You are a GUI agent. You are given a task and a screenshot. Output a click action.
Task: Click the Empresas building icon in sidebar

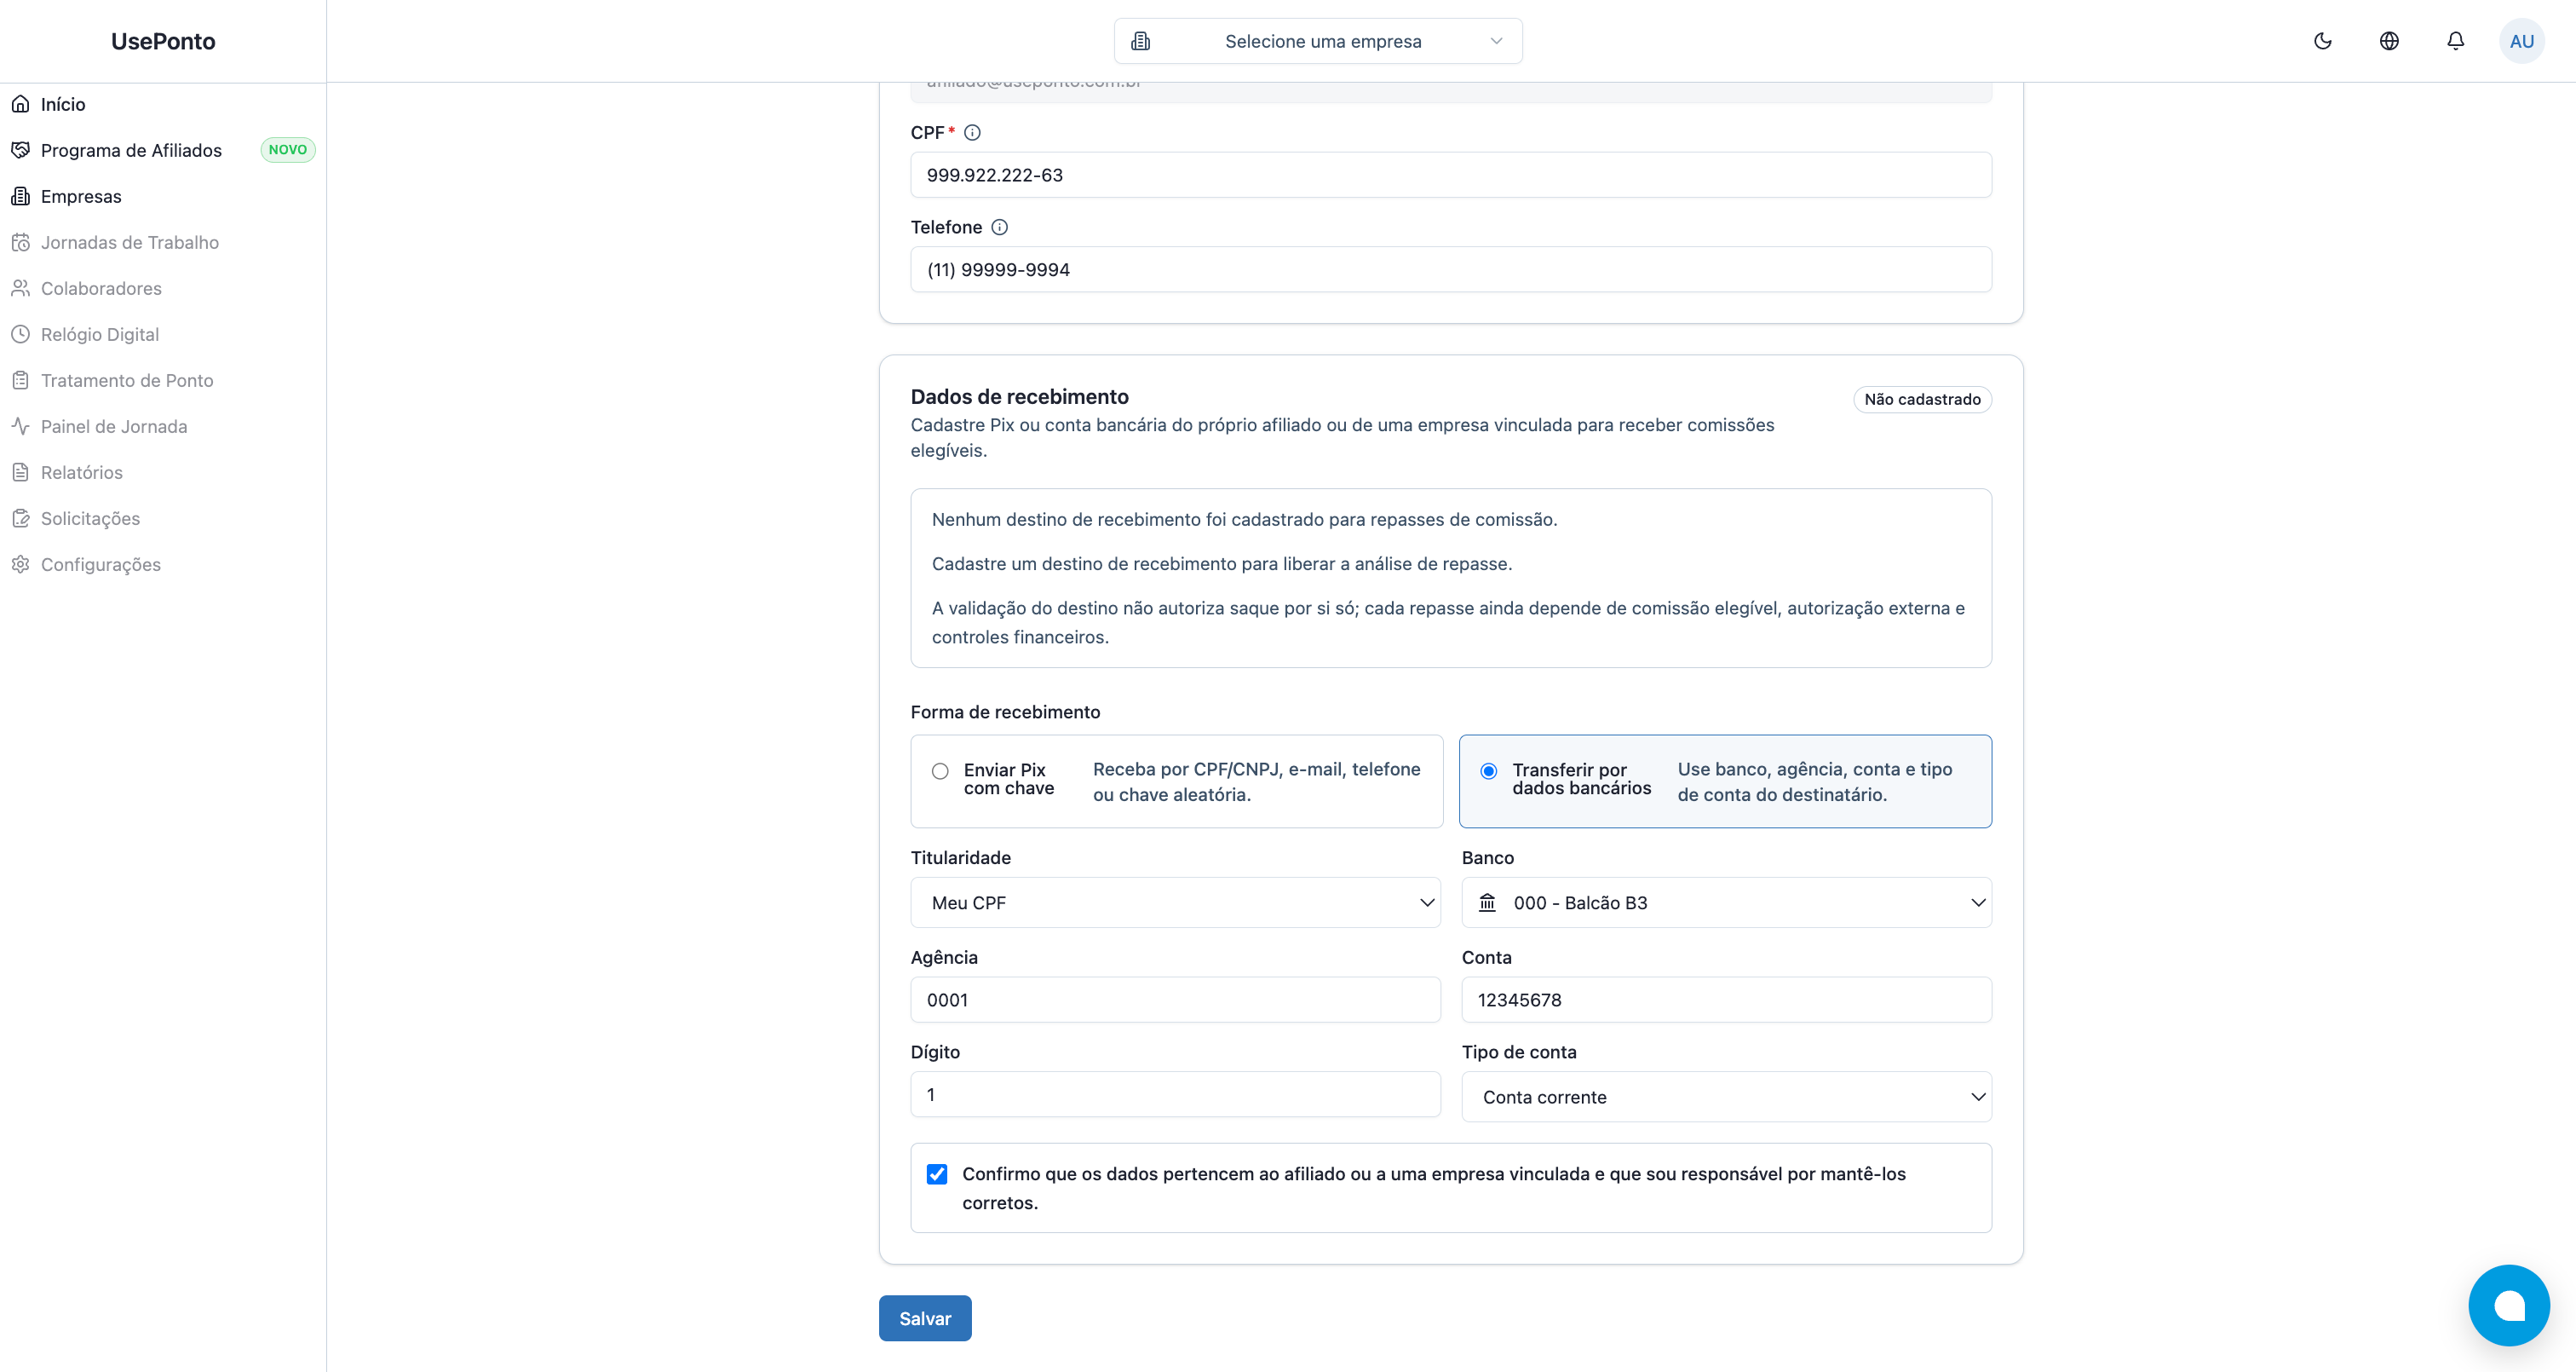20,196
